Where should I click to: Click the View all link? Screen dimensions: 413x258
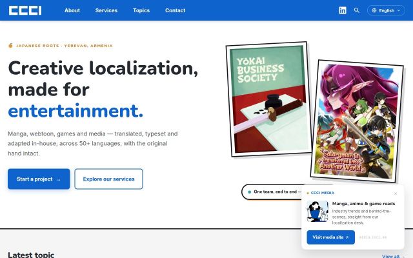393,256
